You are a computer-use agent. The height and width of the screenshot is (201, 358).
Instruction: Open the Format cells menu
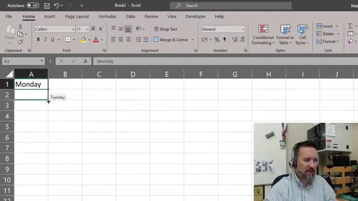(327, 41)
